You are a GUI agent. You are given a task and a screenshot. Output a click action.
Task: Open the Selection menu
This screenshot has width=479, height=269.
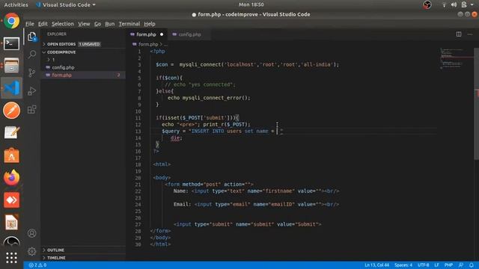pos(63,24)
